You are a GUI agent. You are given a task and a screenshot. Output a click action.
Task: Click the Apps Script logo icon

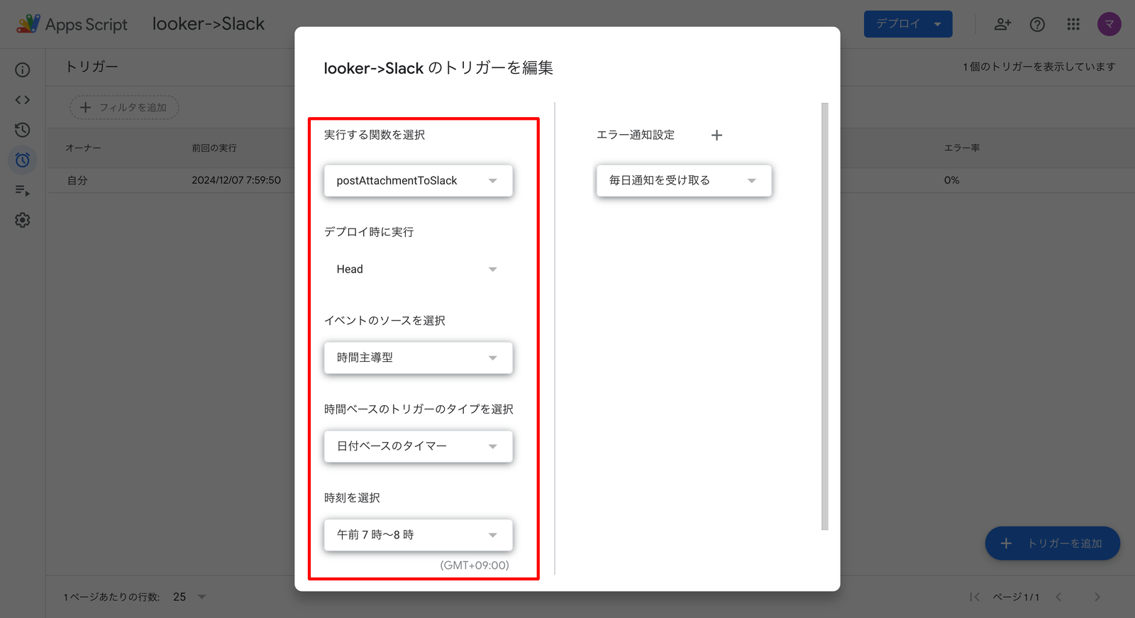click(x=28, y=23)
